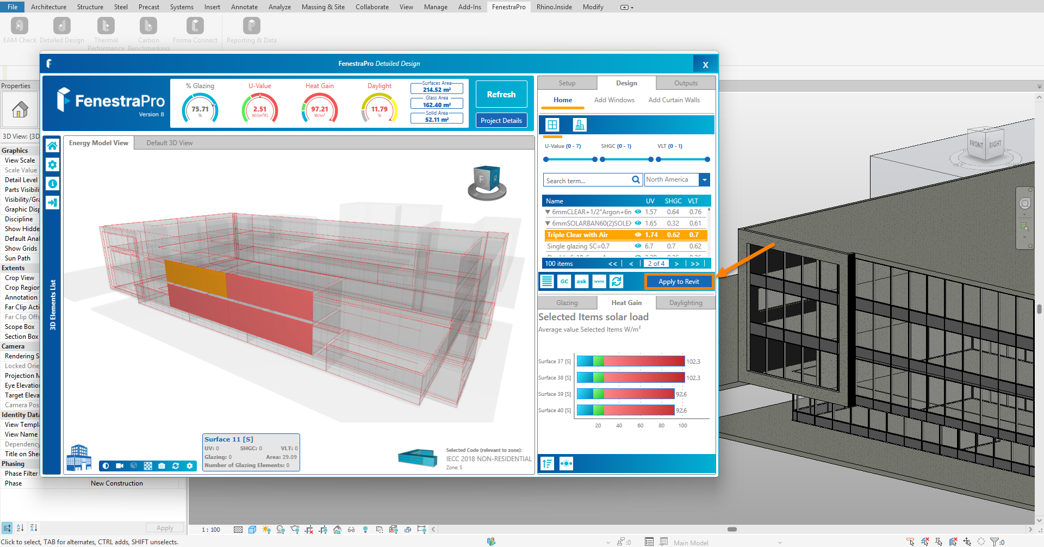Switch to the Outputs tab
This screenshot has height=547, width=1044.
point(686,83)
